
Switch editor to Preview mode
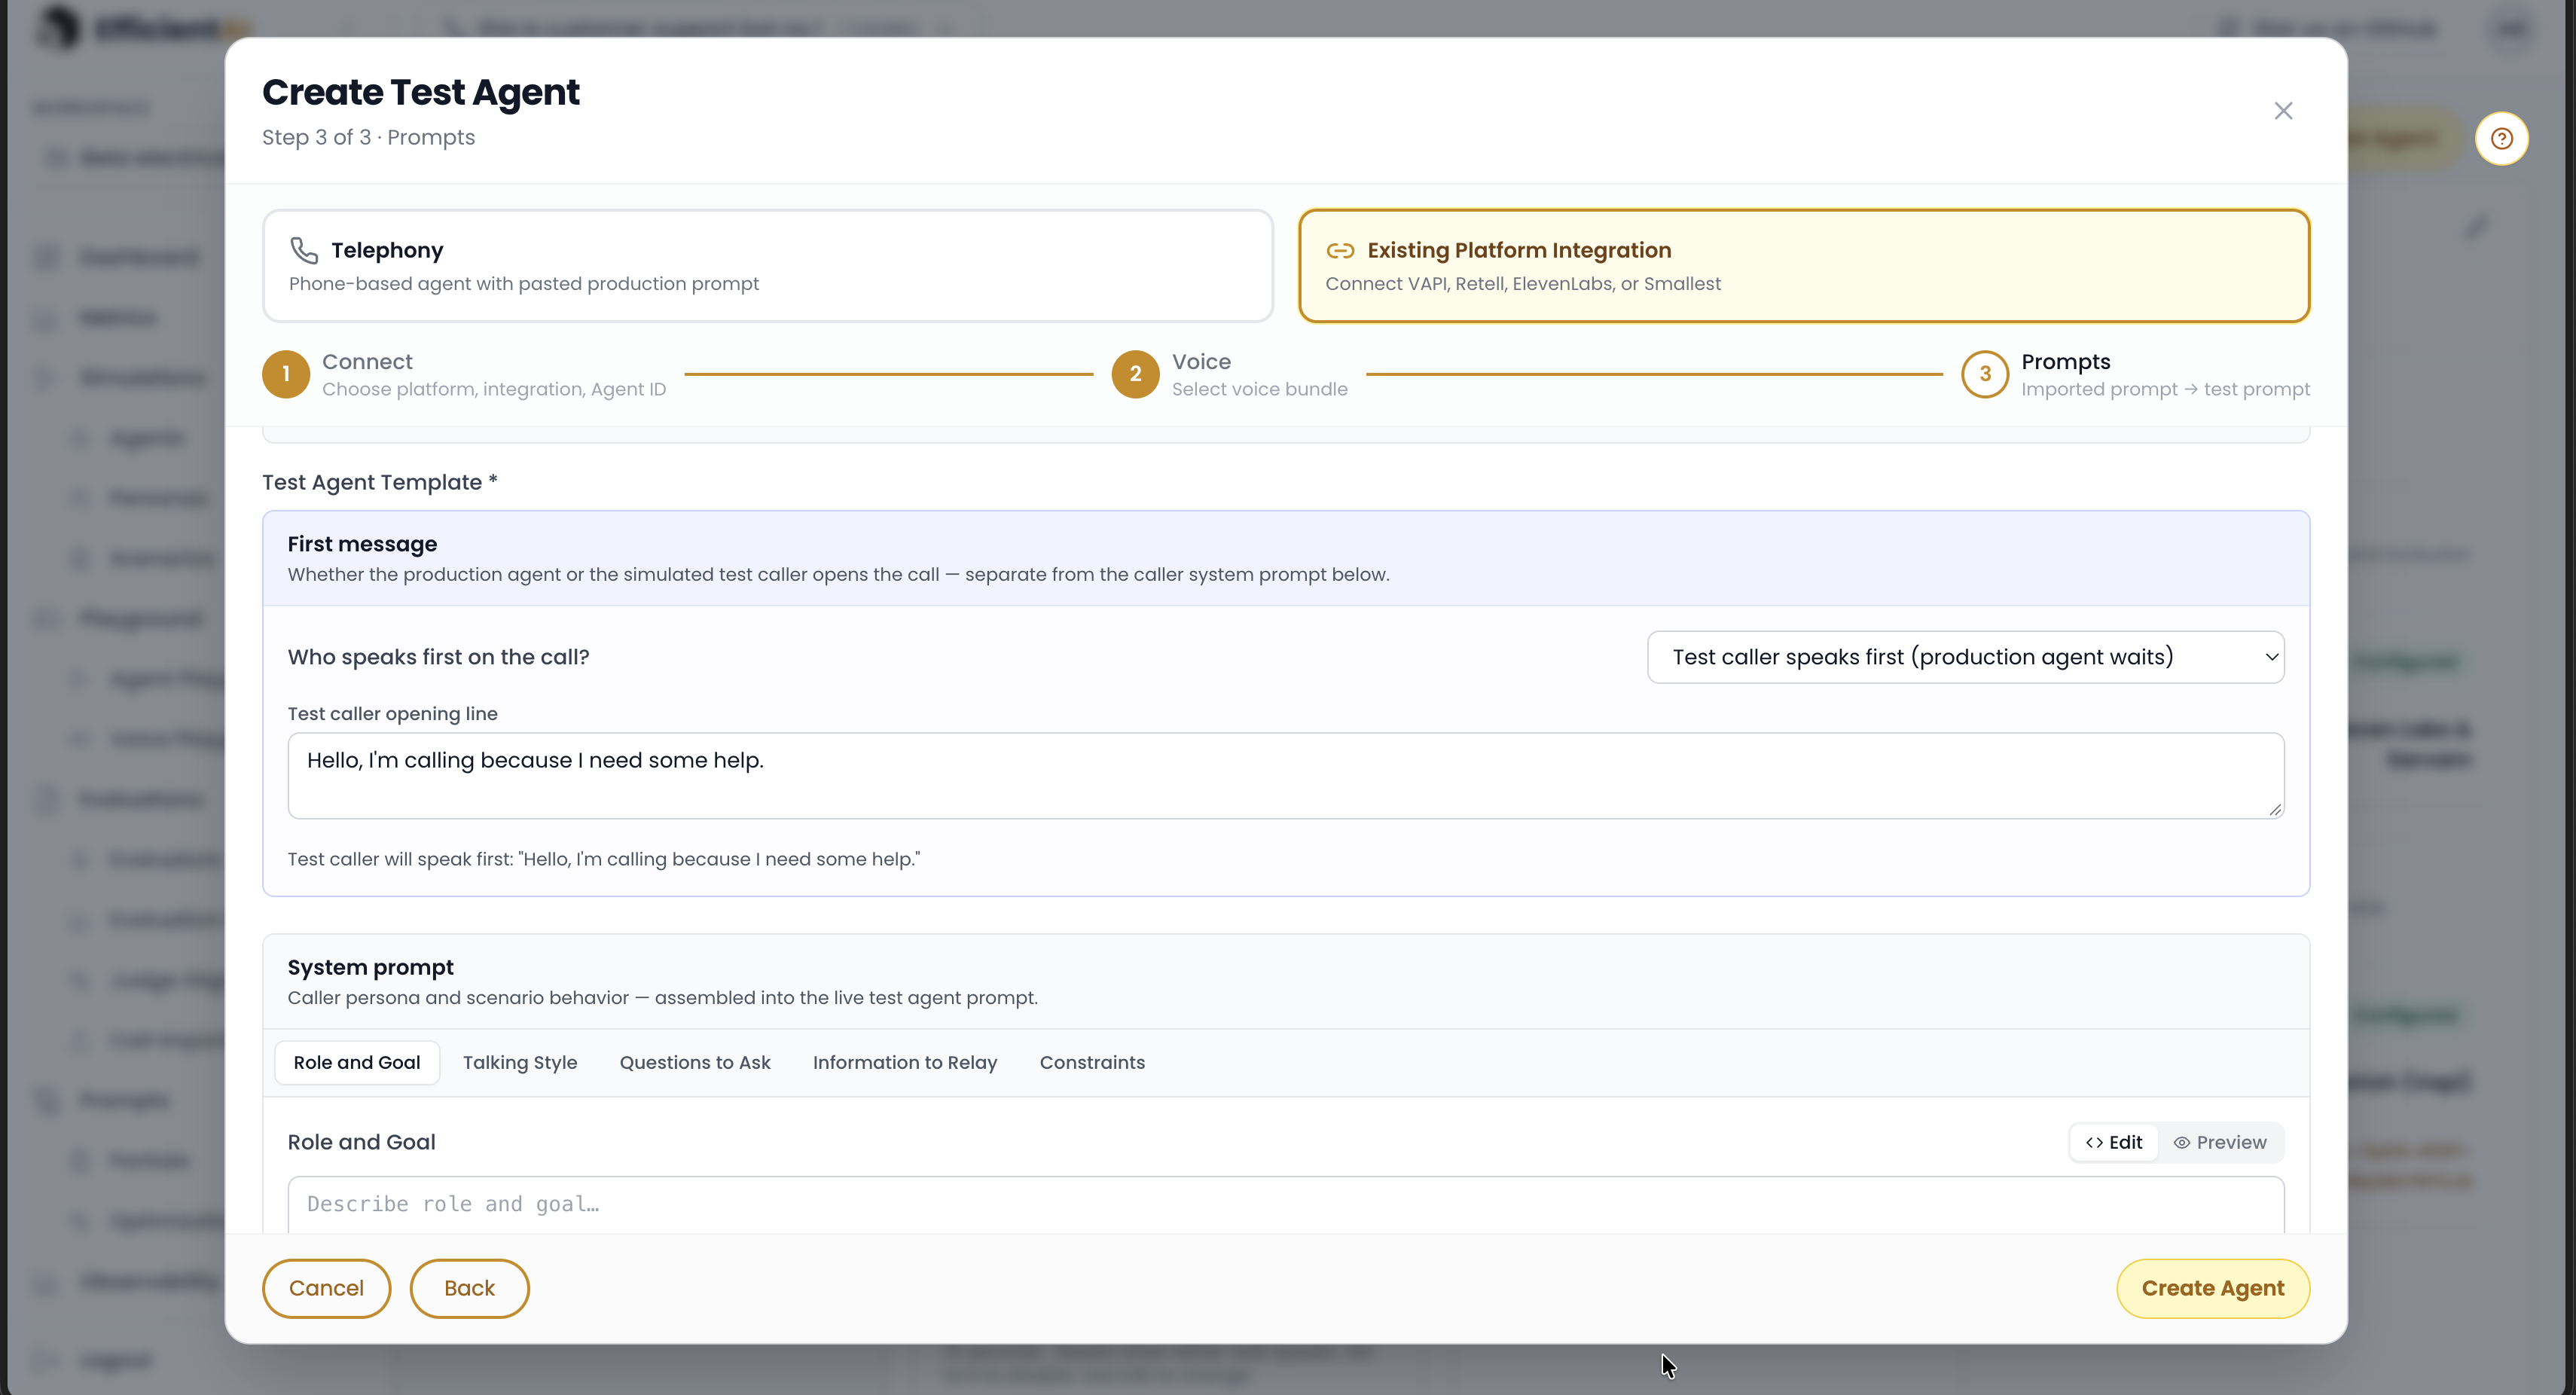[x=2220, y=1142]
